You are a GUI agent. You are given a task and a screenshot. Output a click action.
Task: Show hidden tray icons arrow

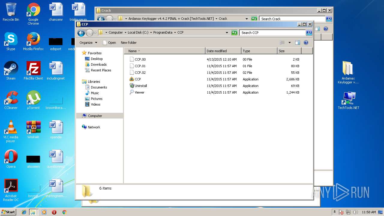click(334, 212)
